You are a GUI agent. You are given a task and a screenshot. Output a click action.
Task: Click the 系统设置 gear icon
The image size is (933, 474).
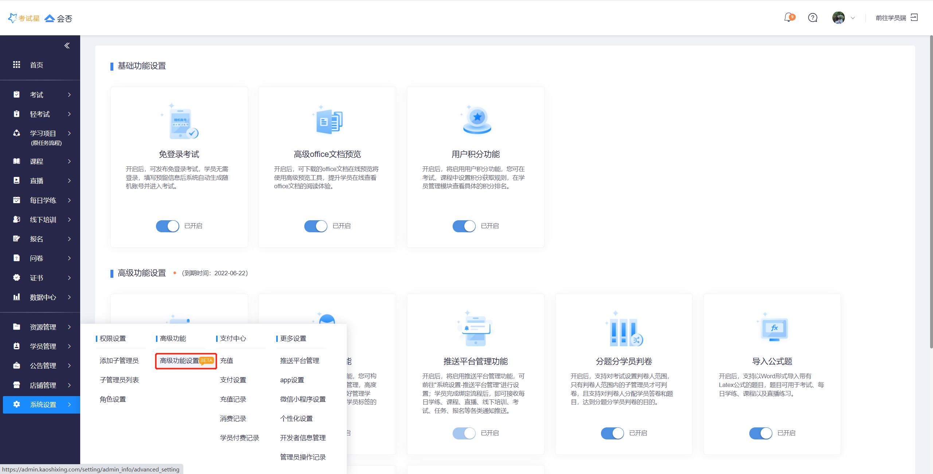[x=16, y=404]
